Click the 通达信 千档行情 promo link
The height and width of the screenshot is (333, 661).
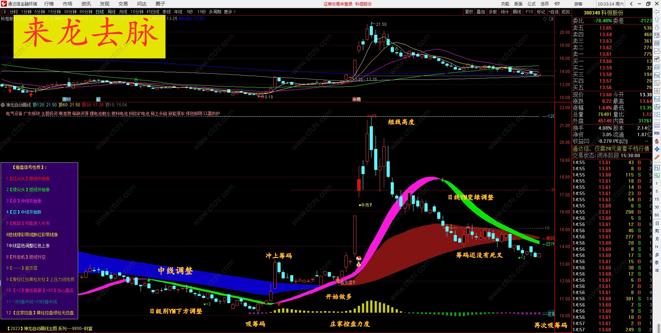[x=611, y=149]
